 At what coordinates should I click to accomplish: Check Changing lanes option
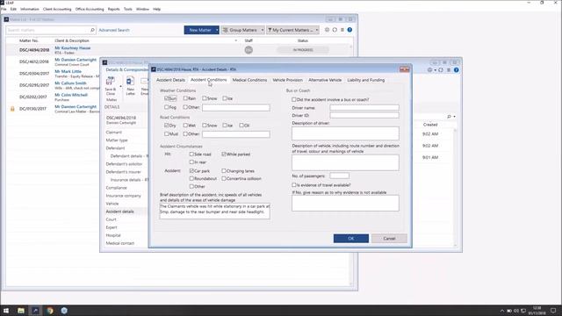coord(224,171)
